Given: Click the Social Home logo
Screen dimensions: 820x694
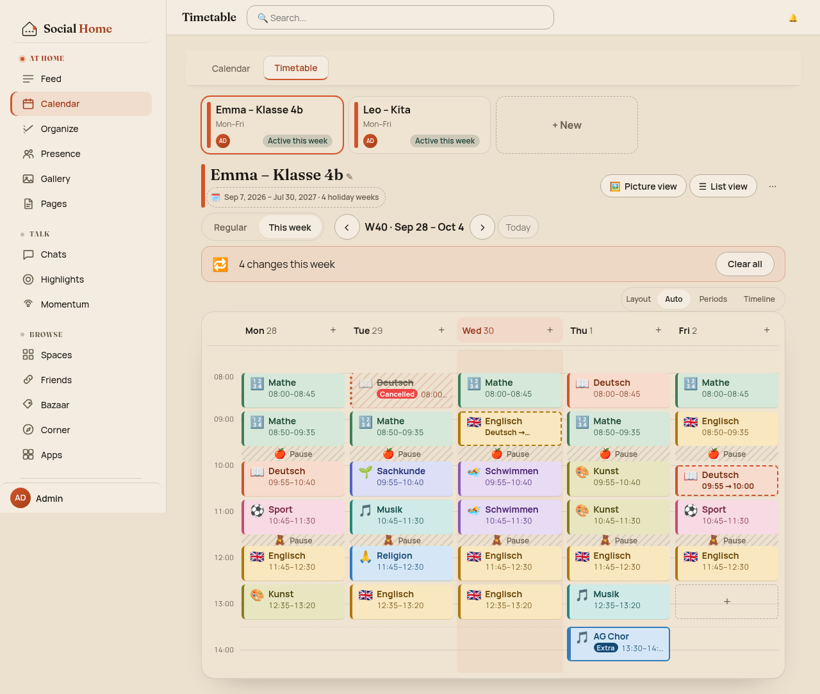Looking at the screenshot, I should [x=67, y=29].
